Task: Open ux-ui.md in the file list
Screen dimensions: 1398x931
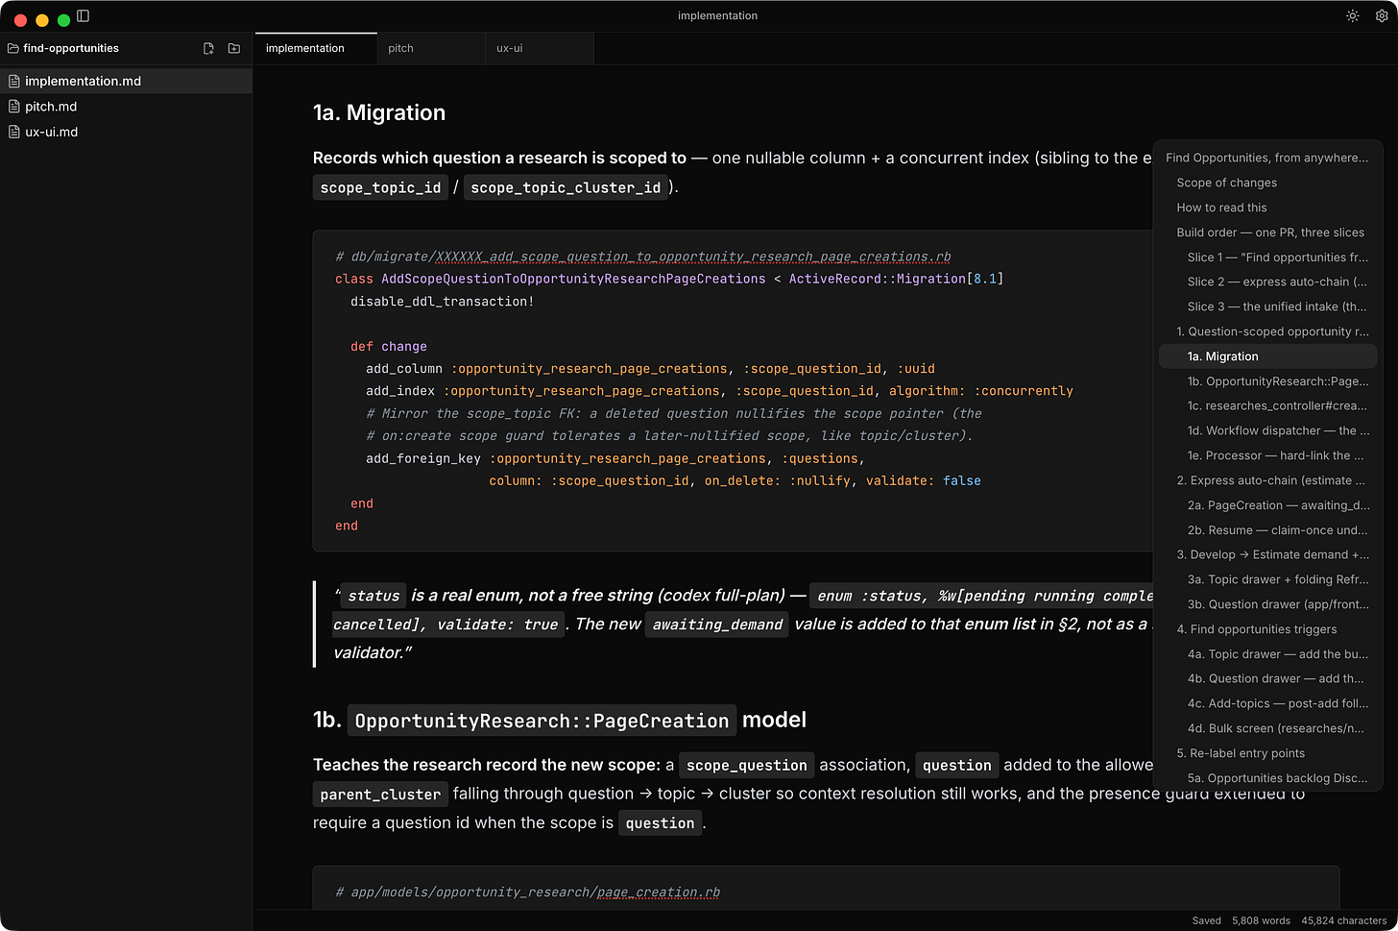Action: tap(126, 132)
